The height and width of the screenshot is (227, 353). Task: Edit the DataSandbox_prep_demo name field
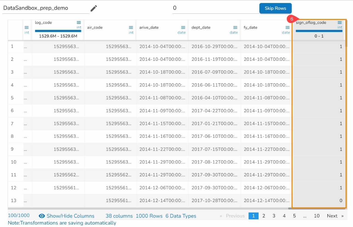46,8
